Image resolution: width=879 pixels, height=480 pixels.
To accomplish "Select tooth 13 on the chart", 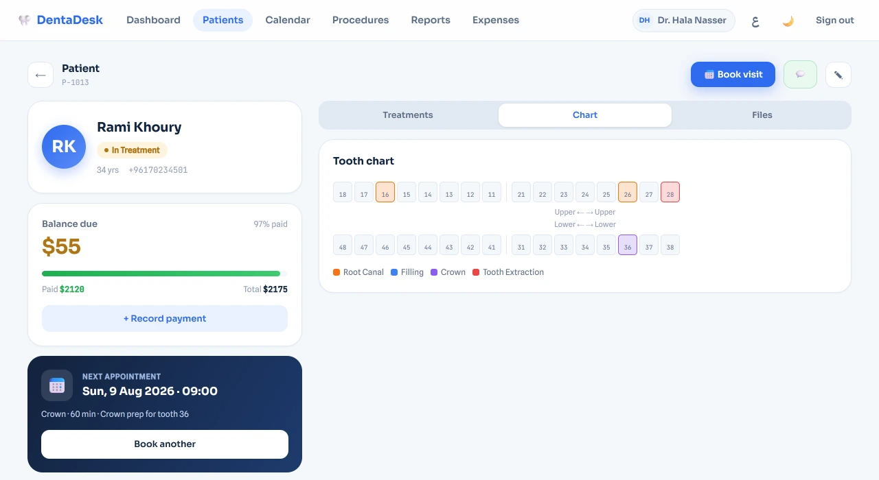I will point(449,192).
